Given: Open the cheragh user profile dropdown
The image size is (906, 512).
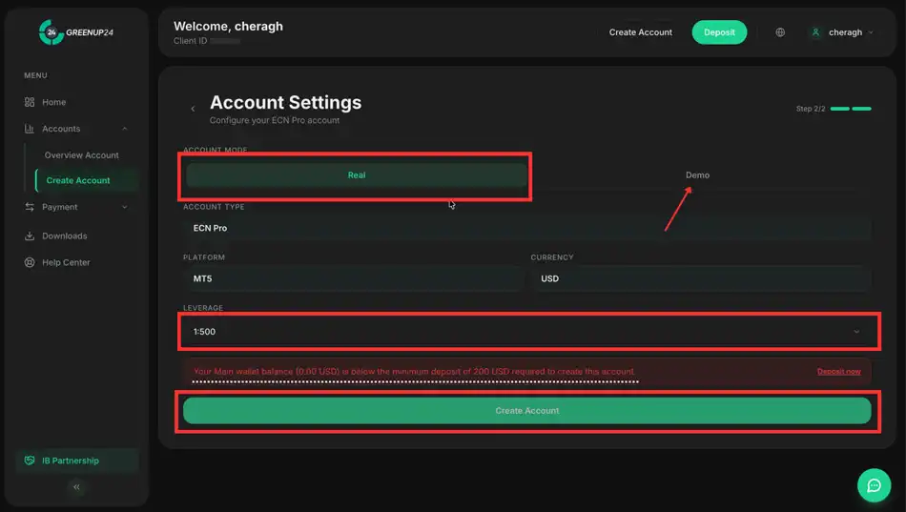Looking at the screenshot, I should pyautogui.click(x=843, y=32).
